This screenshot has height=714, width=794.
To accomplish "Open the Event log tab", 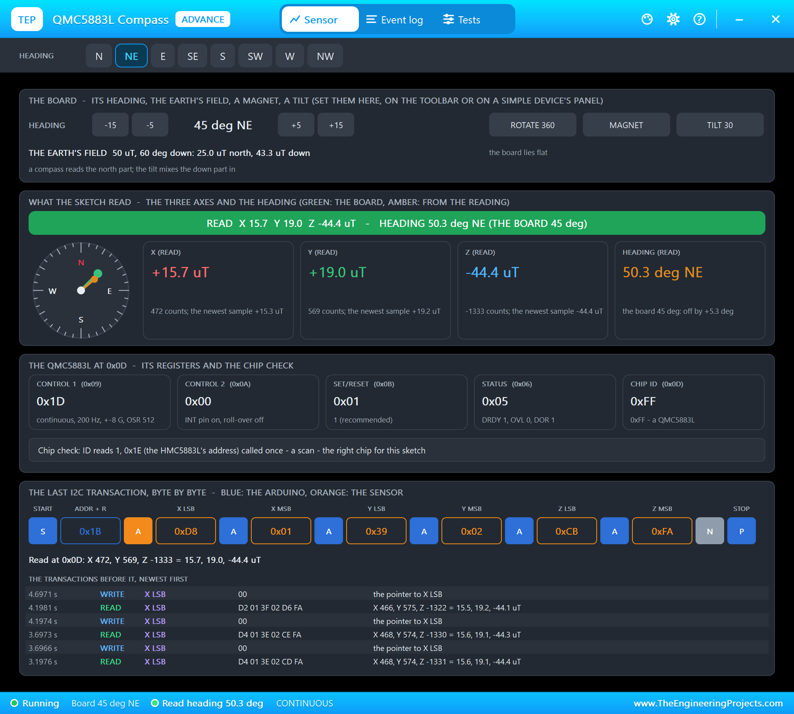I will tap(395, 19).
